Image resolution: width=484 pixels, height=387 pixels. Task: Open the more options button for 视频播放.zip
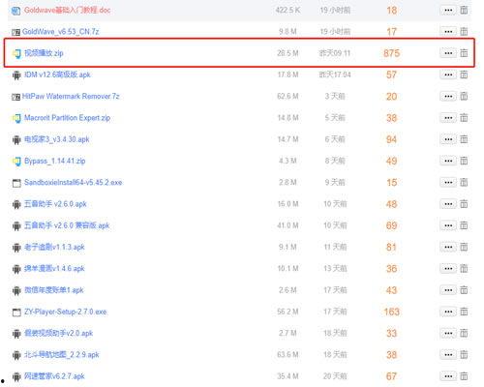coord(448,53)
